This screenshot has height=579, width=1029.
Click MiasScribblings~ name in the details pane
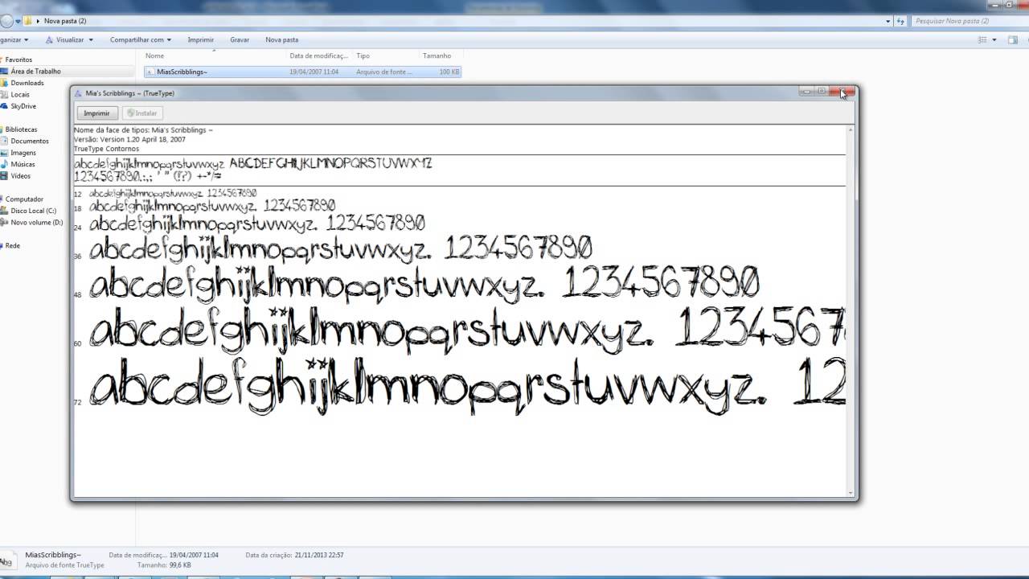pyautogui.click(x=53, y=555)
